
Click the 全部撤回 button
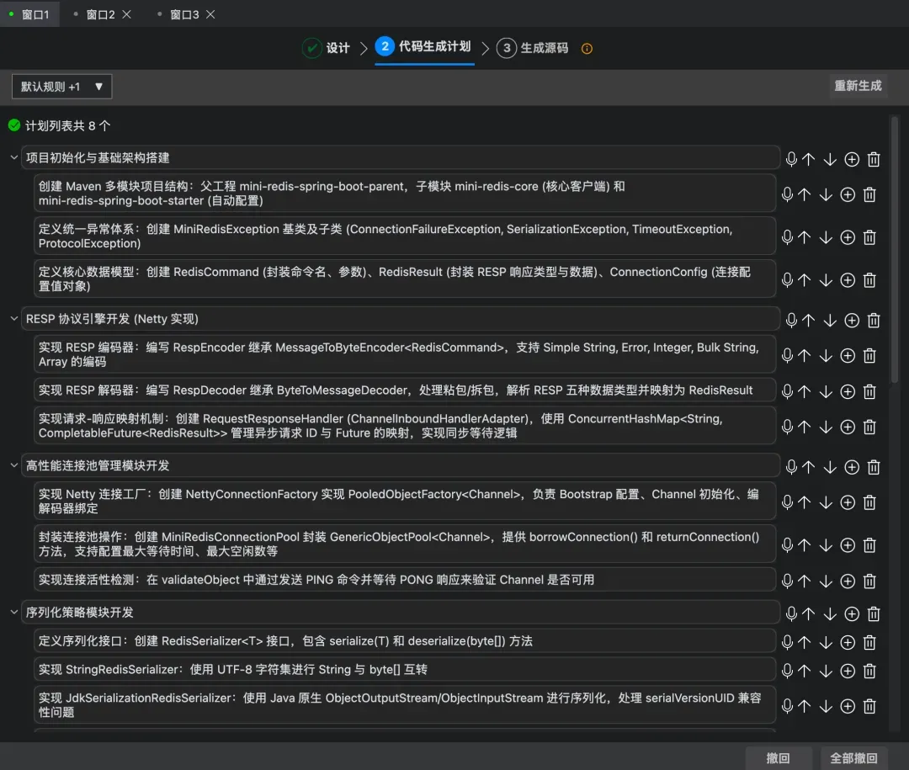[853, 758]
